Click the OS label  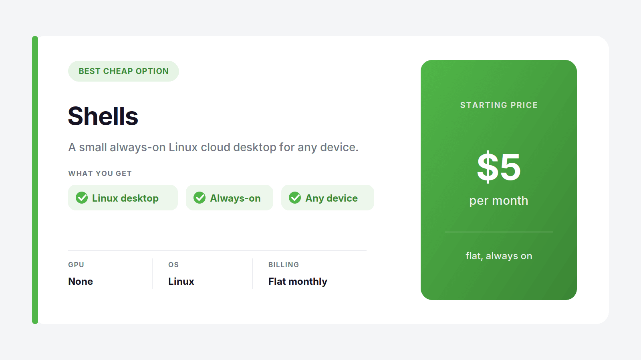tap(173, 265)
